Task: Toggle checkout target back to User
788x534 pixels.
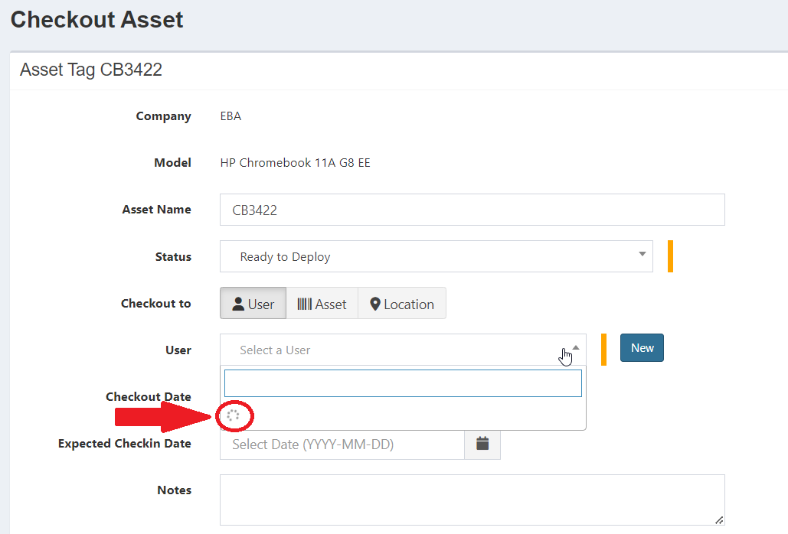Action: tap(253, 303)
